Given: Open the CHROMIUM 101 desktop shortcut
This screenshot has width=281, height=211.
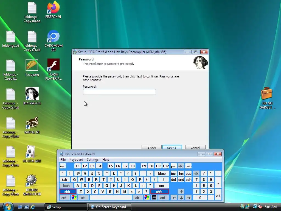Looking at the screenshot, I should coord(54,41).
